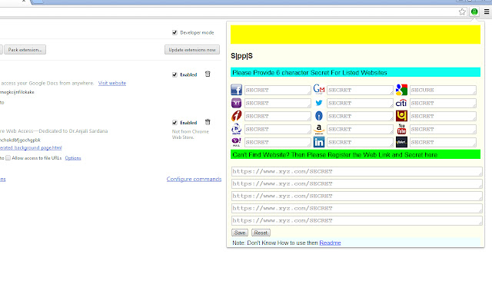The image size is (492, 307).
Task: Click the Punjab National Bank logo
Action: [x=401, y=116]
